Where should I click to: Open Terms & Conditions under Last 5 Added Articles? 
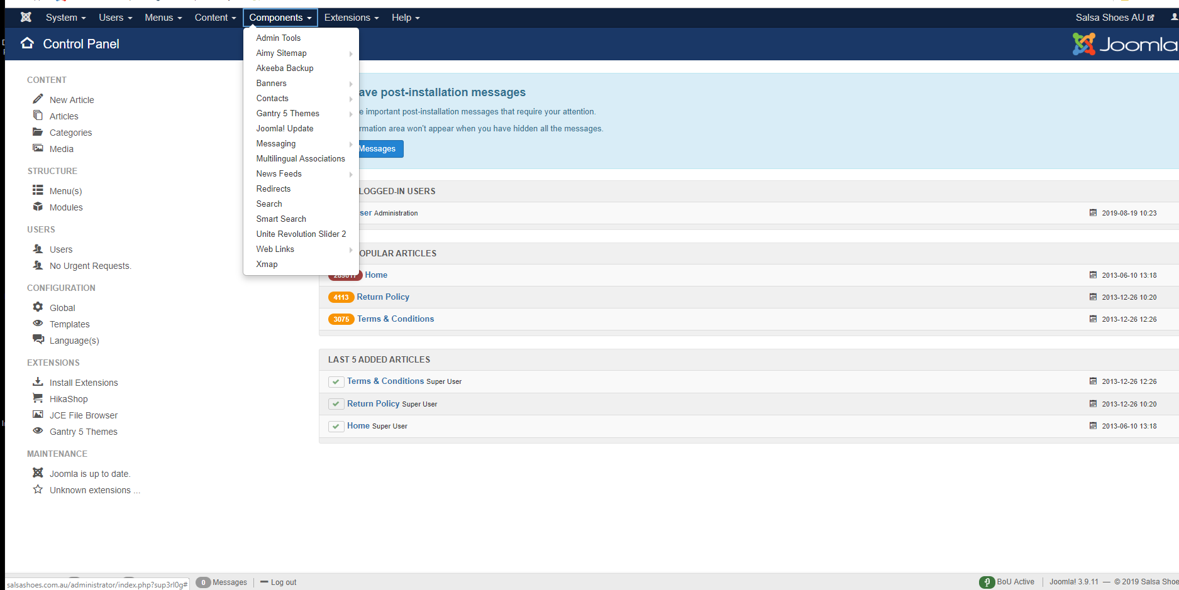point(385,381)
